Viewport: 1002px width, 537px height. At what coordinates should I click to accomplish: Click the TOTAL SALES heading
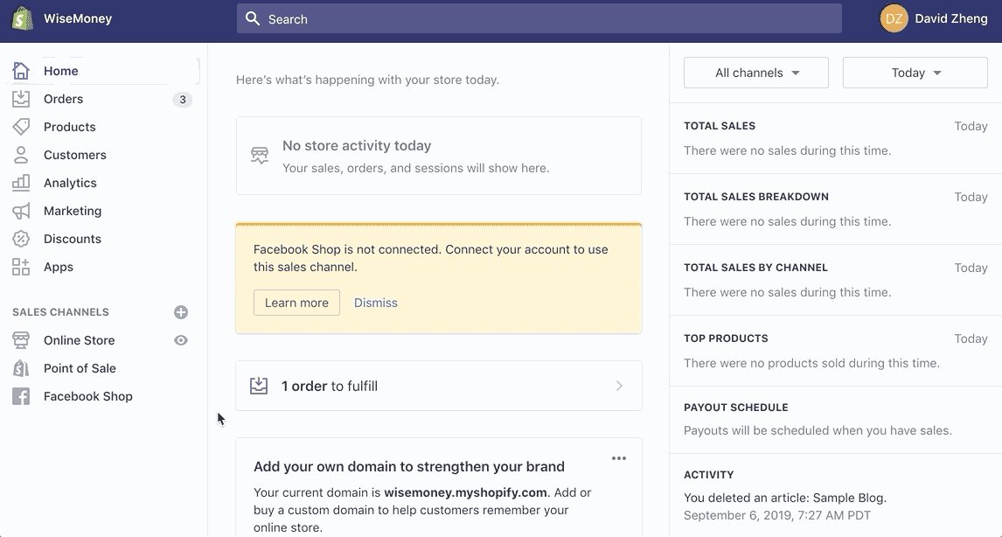(x=720, y=126)
